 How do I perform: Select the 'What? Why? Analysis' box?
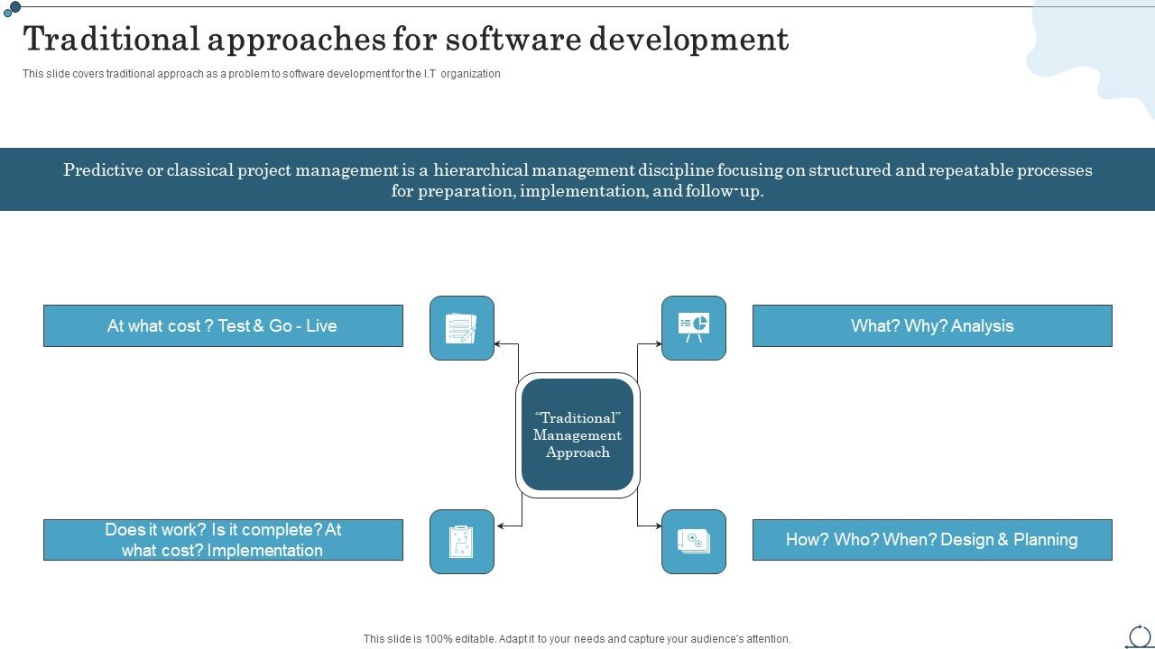pos(932,325)
